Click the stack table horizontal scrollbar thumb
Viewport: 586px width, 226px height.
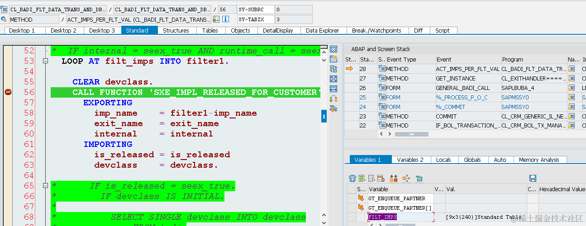pyautogui.click(x=412, y=134)
